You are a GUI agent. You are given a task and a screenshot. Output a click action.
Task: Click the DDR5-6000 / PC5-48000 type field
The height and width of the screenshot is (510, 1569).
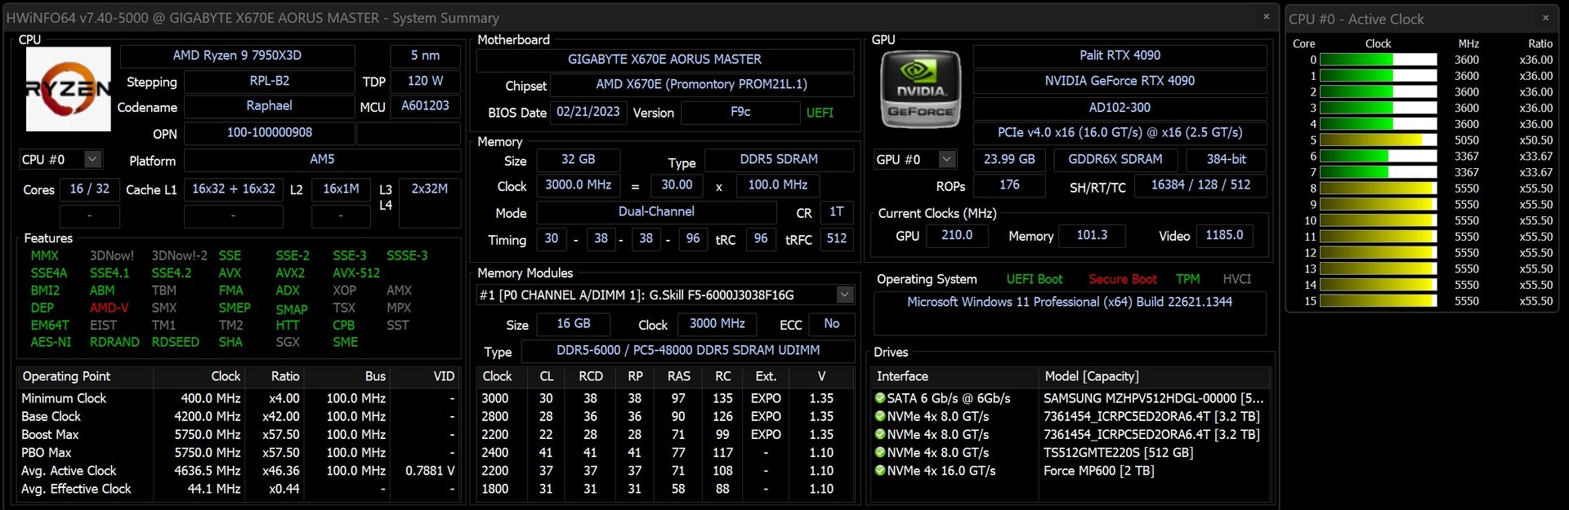[688, 350]
